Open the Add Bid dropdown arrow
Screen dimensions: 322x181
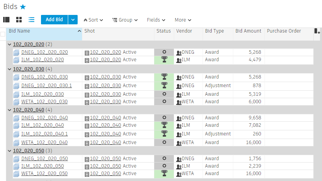(x=73, y=20)
